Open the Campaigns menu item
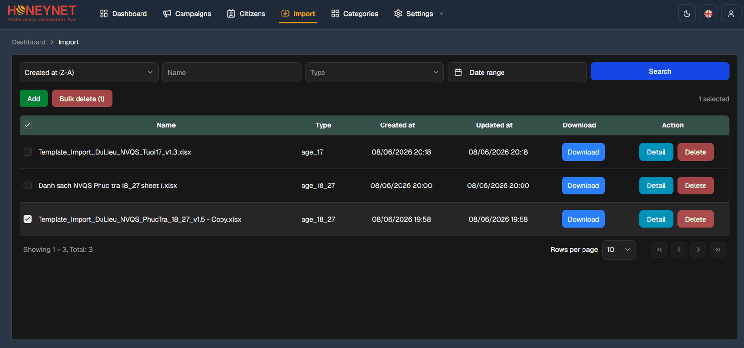The height and width of the screenshot is (348, 744). (187, 14)
